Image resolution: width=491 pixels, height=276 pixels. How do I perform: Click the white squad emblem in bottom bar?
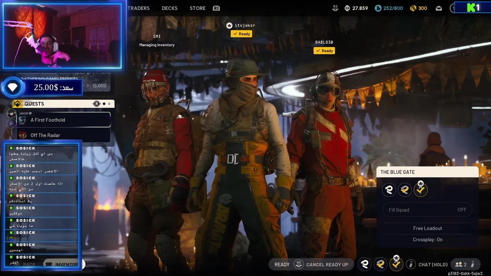point(365,264)
